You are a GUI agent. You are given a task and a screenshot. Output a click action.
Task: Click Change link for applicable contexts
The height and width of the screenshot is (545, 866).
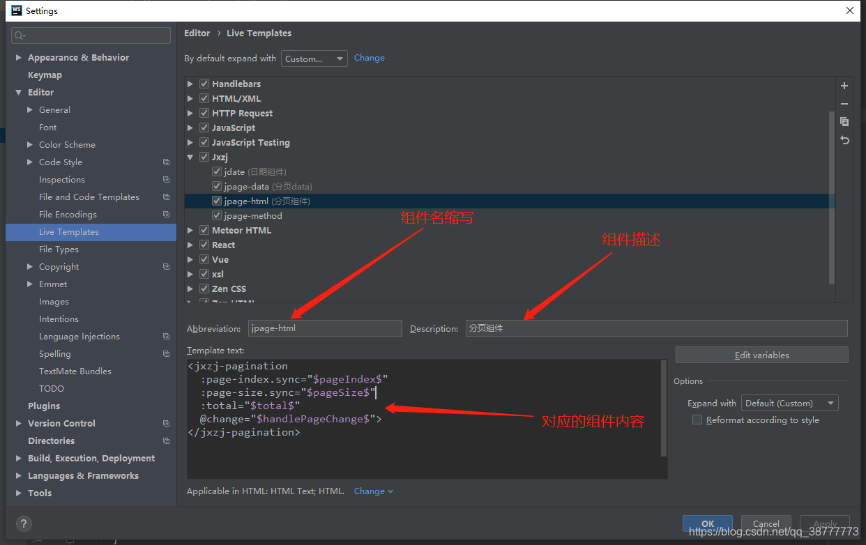pos(373,491)
